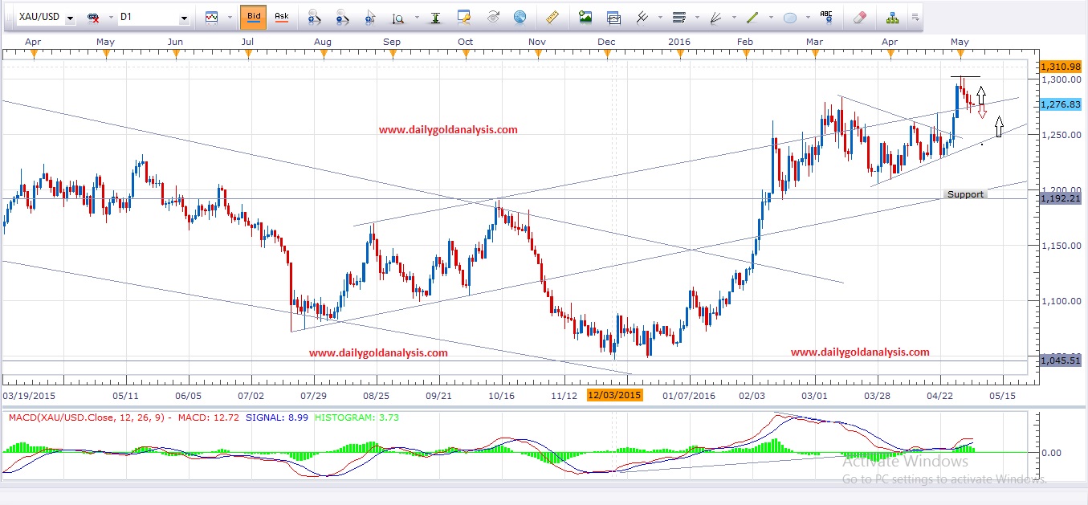Click the www.dailygoldanalysis.com watermark link
The image size is (1088, 505).
click(447, 129)
